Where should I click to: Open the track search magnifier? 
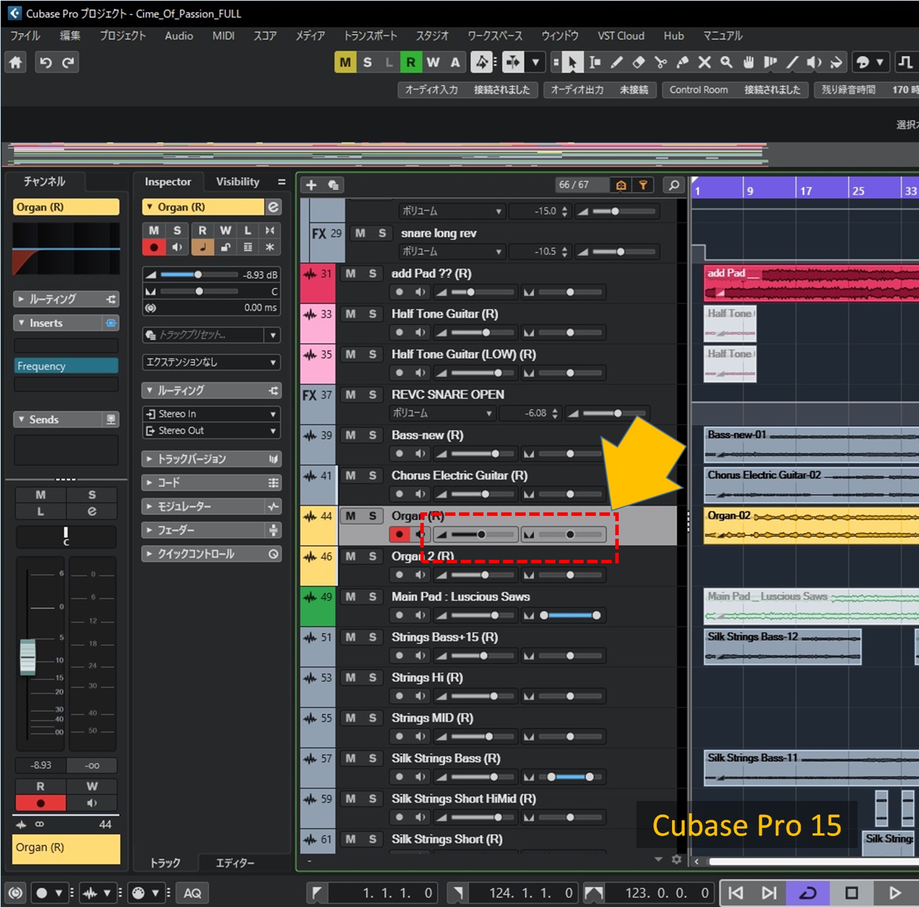[674, 185]
